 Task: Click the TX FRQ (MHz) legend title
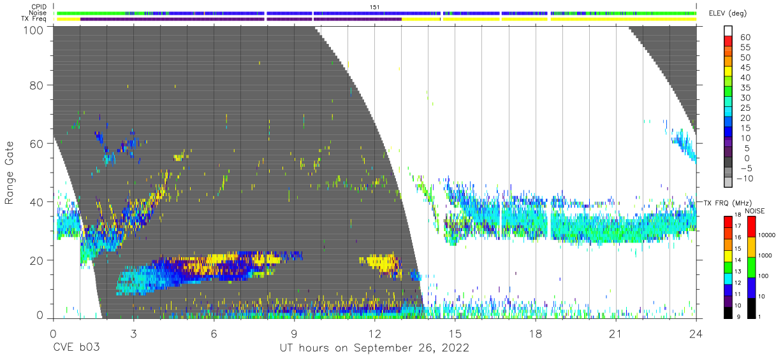[728, 202]
